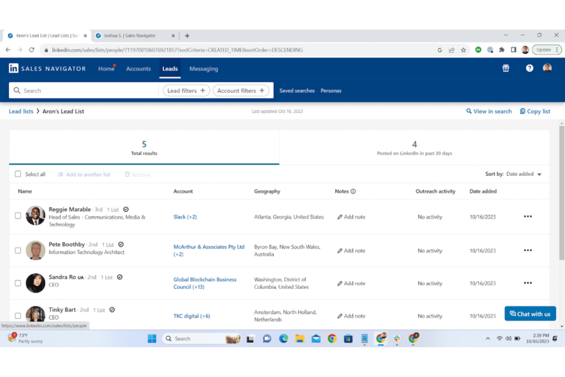Switch to Joshua S. Sales Navigator browser tab
Image resolution: width=565 pixels, height=377 pixels.
[x=135, y=36]
